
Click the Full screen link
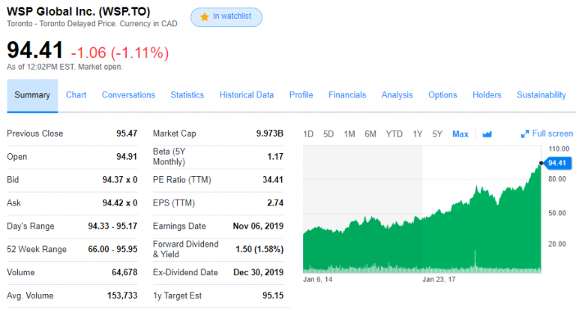[552, 134]
